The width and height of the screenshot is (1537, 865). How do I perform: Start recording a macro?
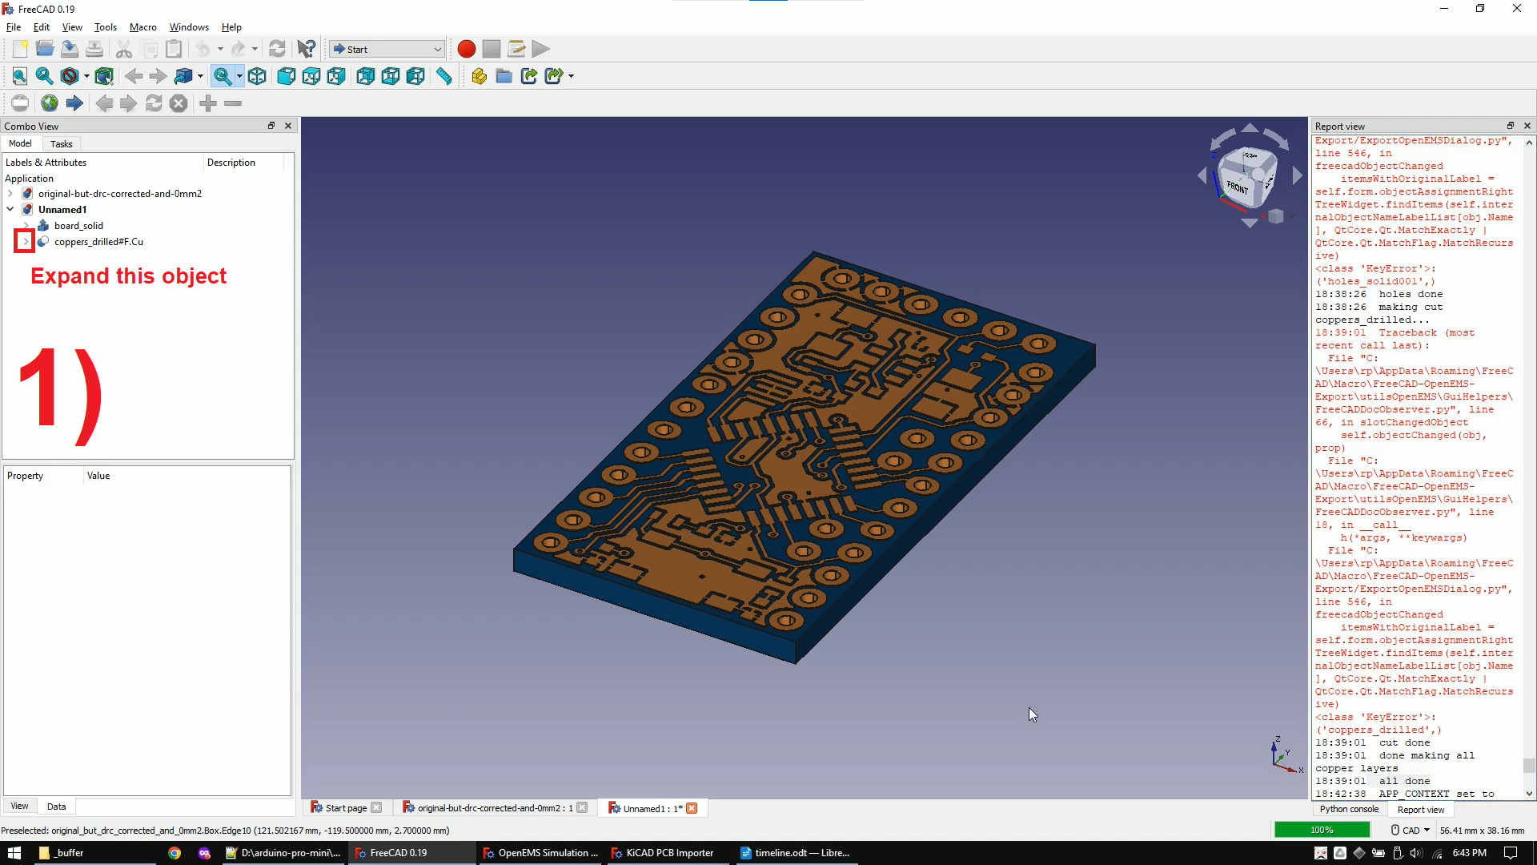point(466,49)
